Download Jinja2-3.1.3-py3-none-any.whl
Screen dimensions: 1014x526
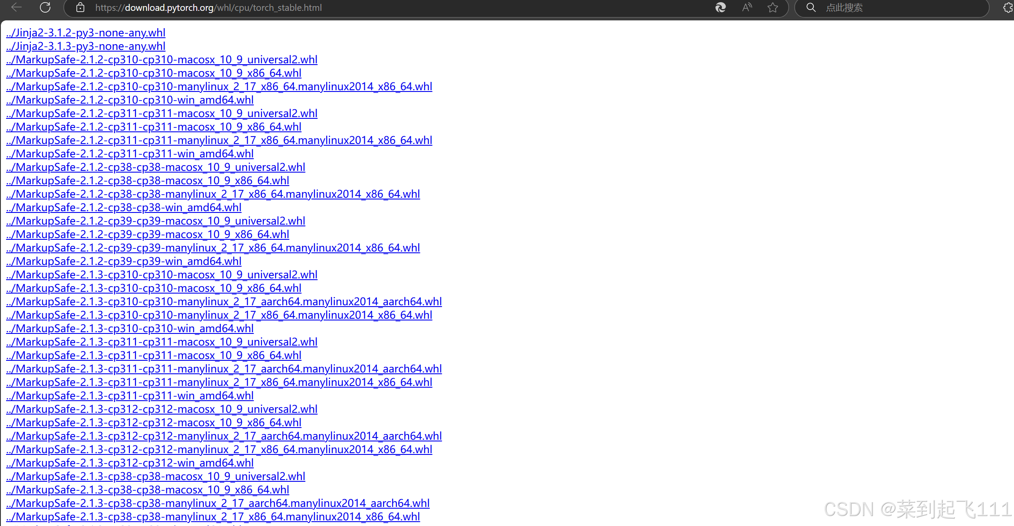coord(86,46)
